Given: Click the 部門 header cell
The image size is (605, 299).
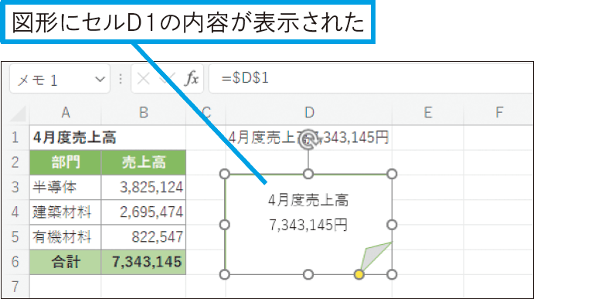Looking at the screenshot, I should pyautogui.click(x=66, y=162).
